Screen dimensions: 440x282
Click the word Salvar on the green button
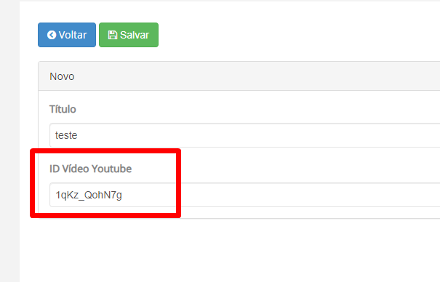tap(135, 35)
